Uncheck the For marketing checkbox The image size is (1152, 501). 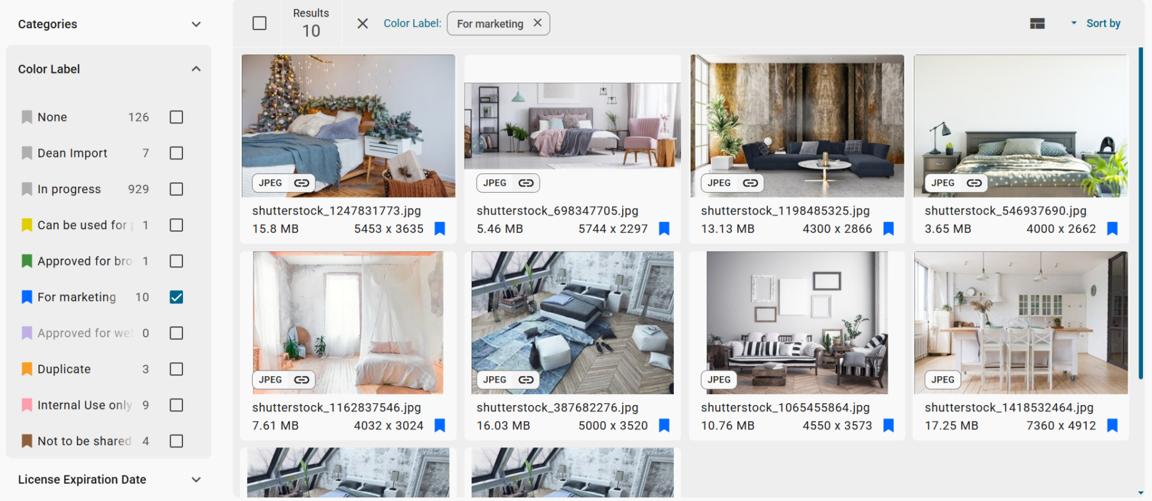[177, 297]
